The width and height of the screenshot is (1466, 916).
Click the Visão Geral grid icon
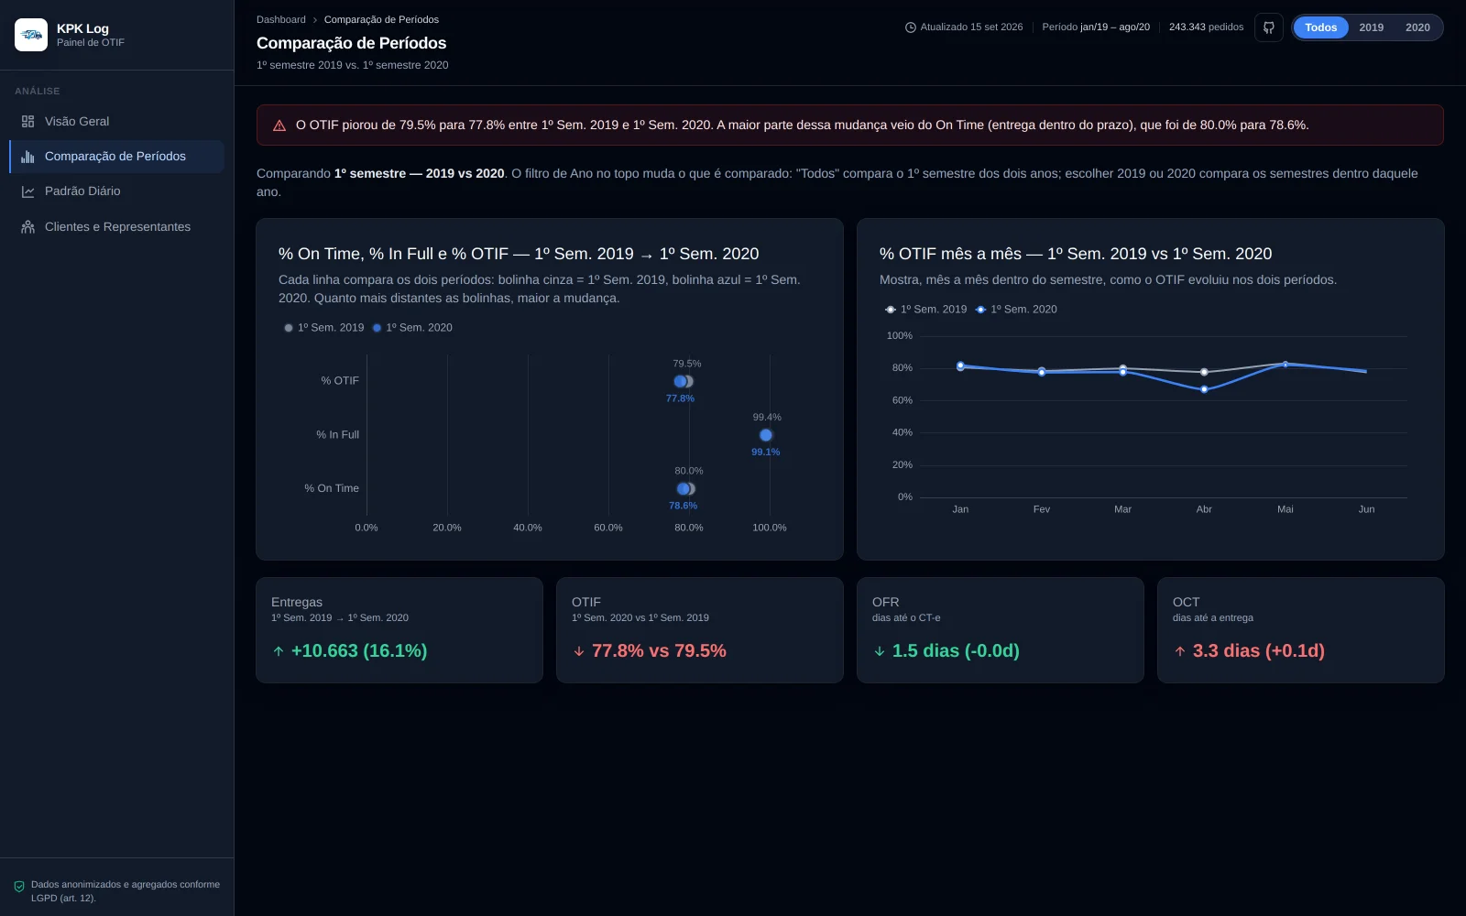[27, 122]
